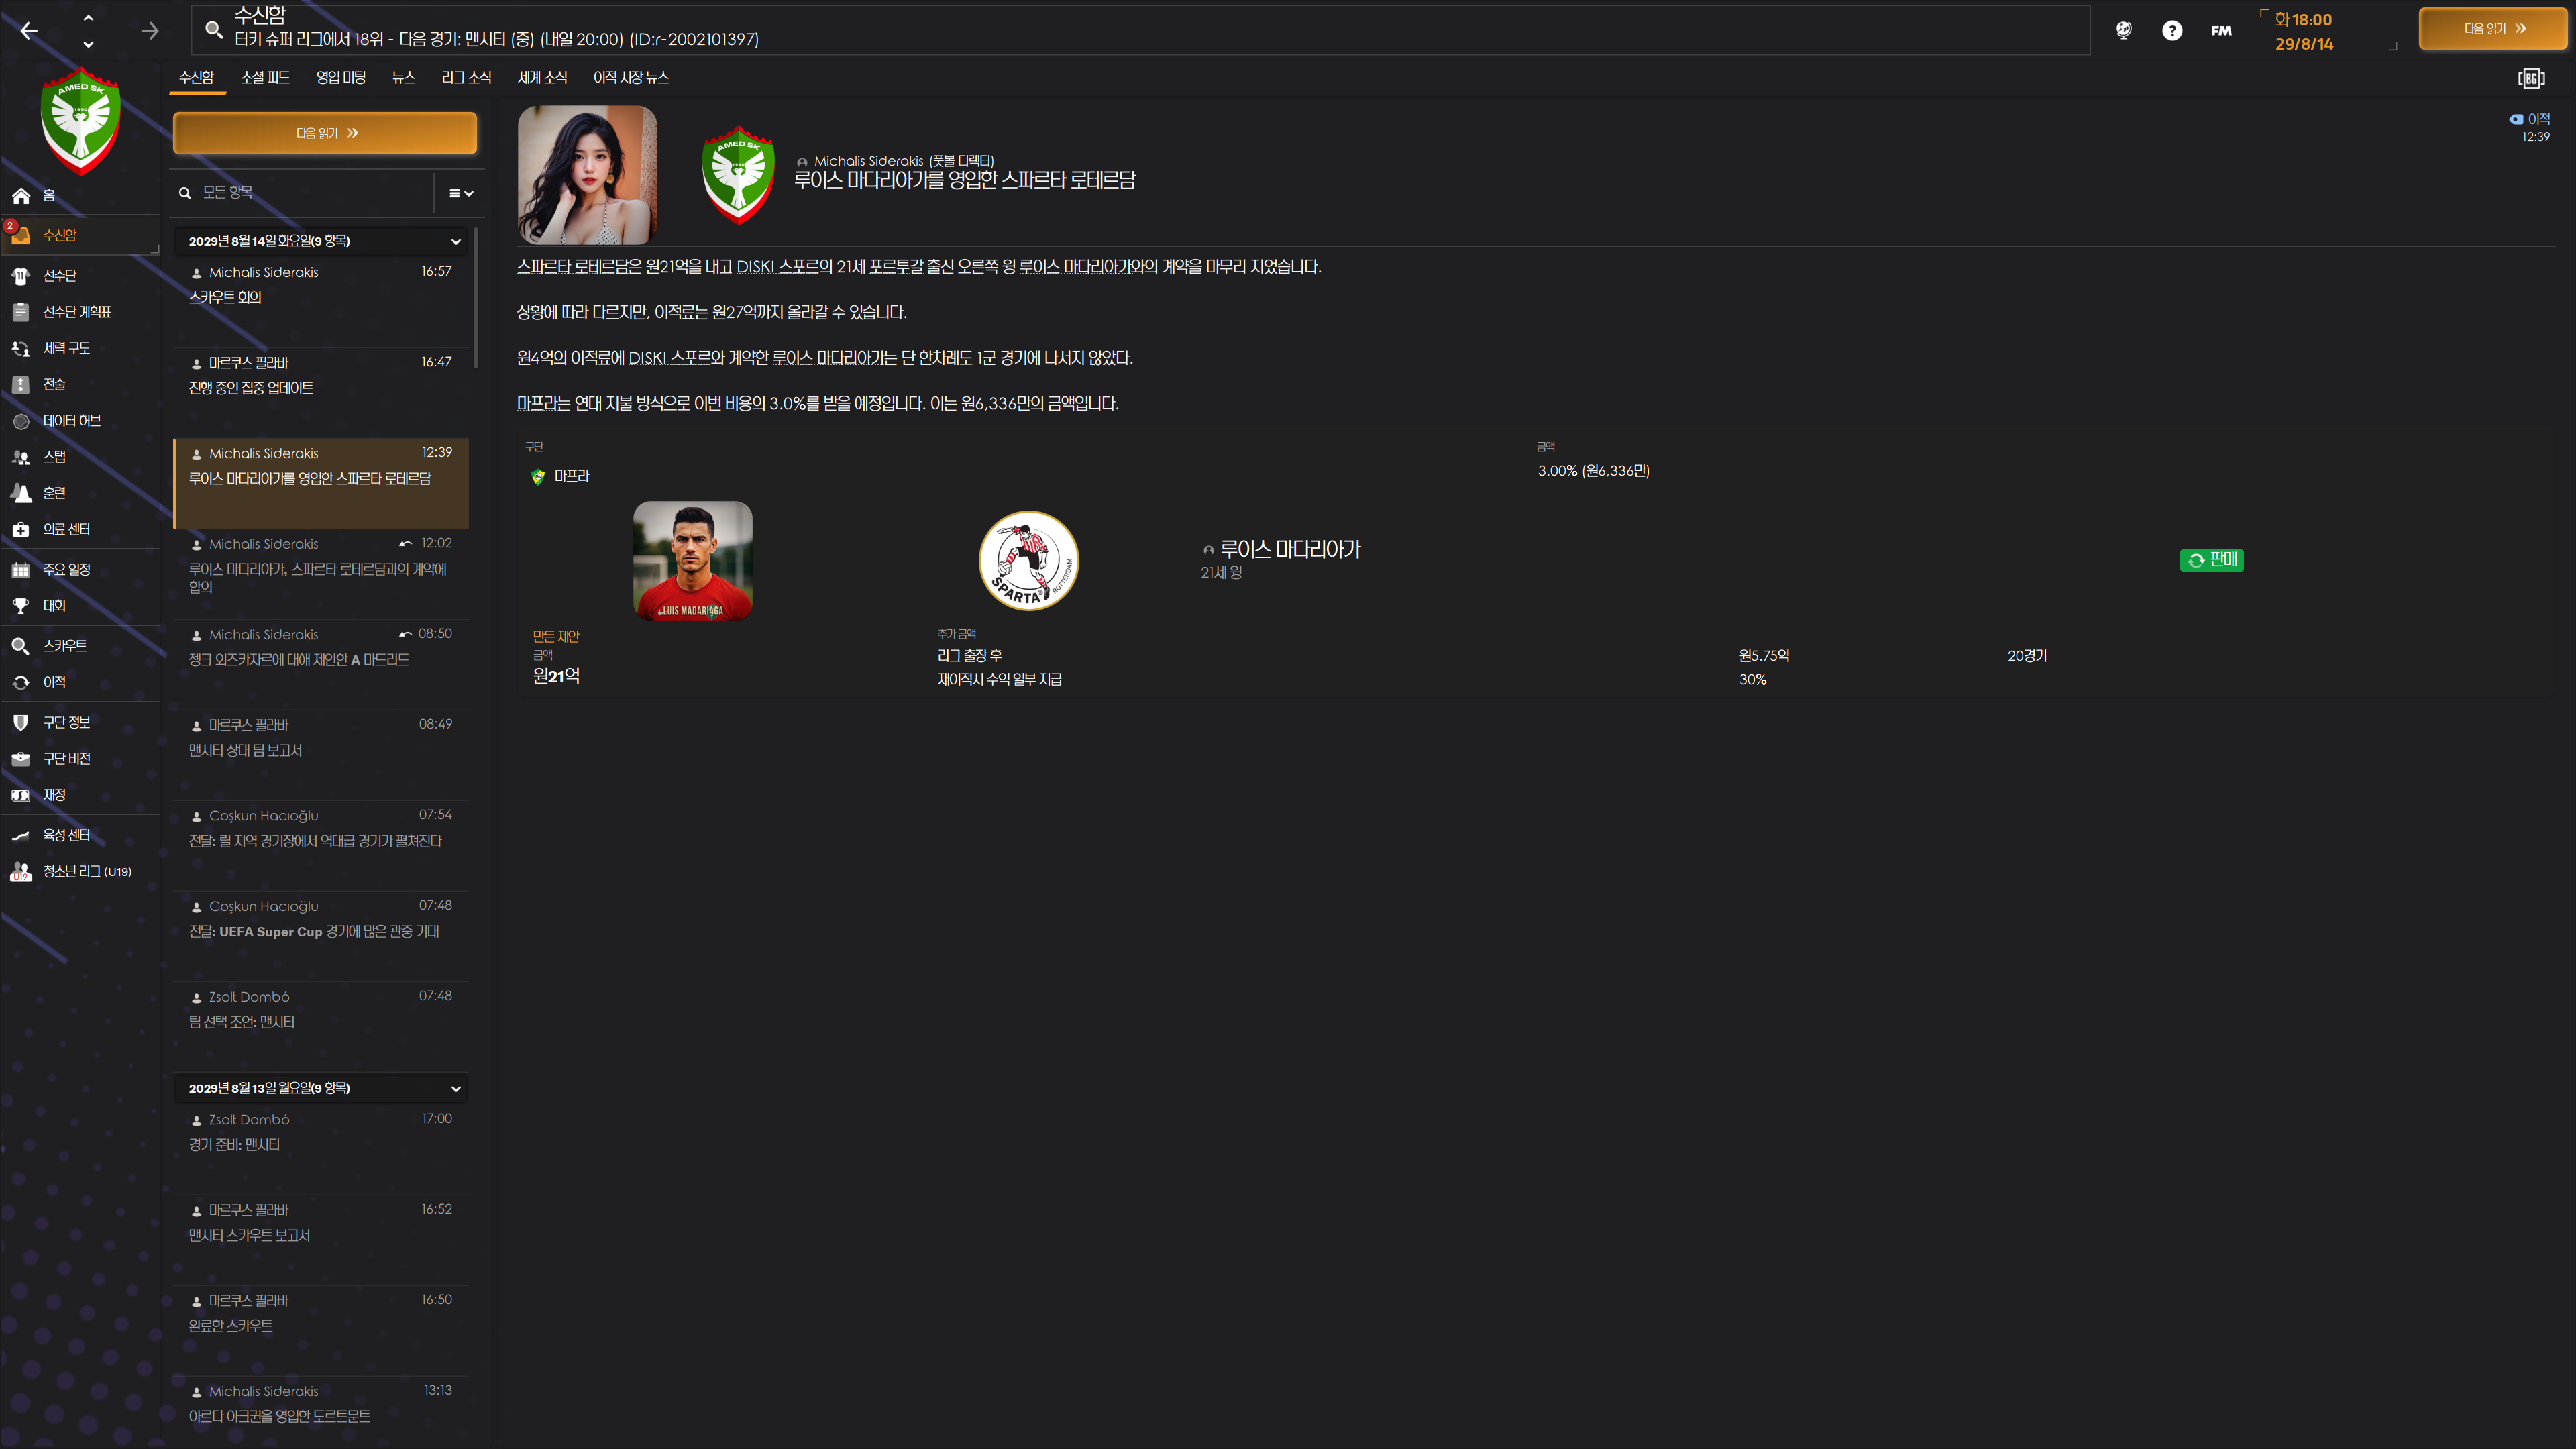Switch to the 이적 시장 뉴스 tab
Image resolution: width=2576 pixels, height=1449 pixels.
630,77
